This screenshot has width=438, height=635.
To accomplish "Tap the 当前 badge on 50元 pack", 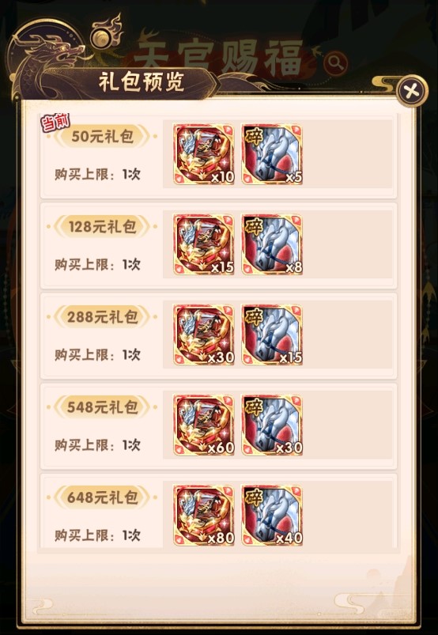I will 55,122.
